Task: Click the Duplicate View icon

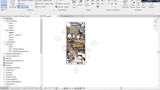Action: 98,4
